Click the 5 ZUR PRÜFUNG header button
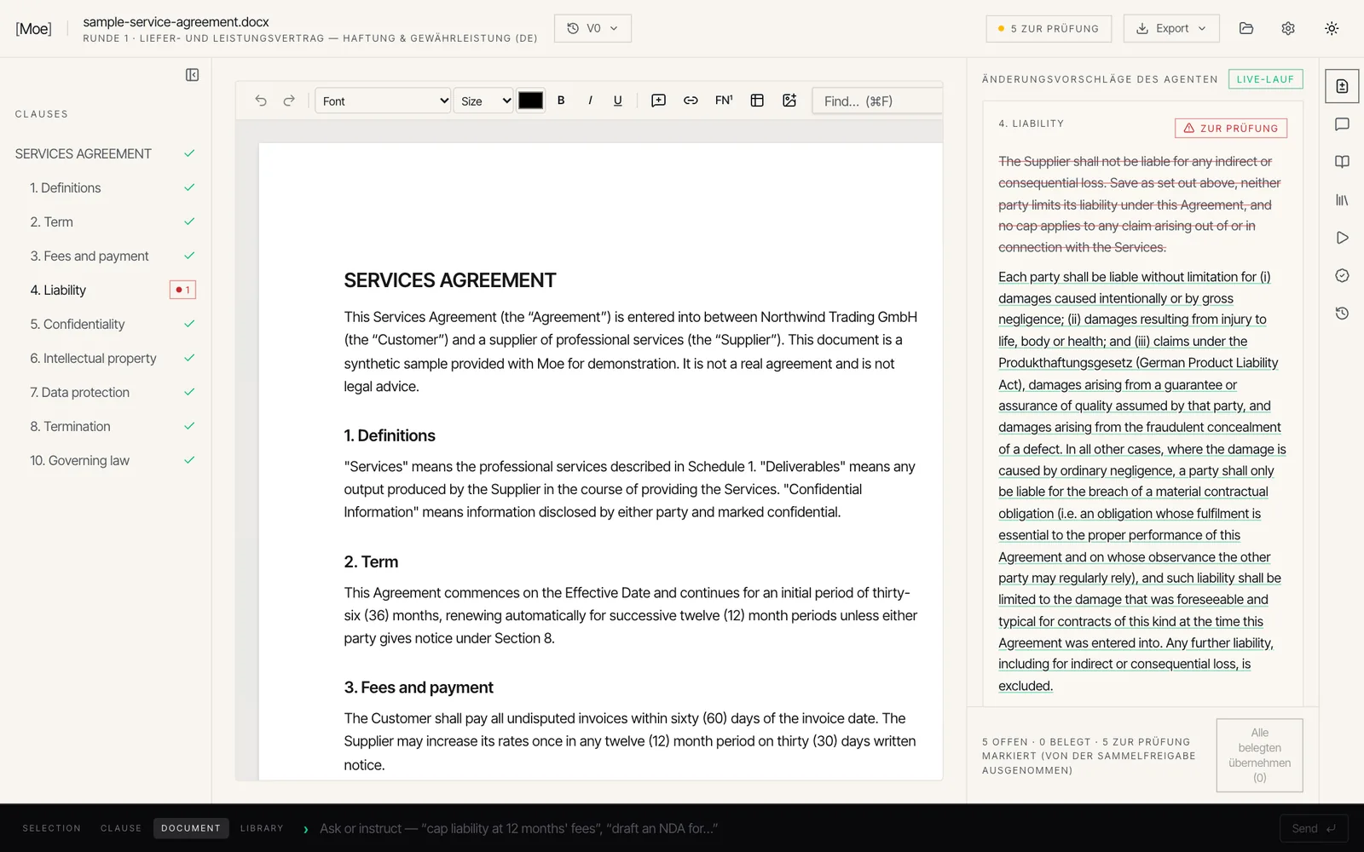 coord(1049,28)
